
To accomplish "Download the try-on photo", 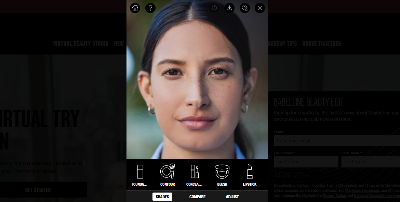I will coord(229,8).
